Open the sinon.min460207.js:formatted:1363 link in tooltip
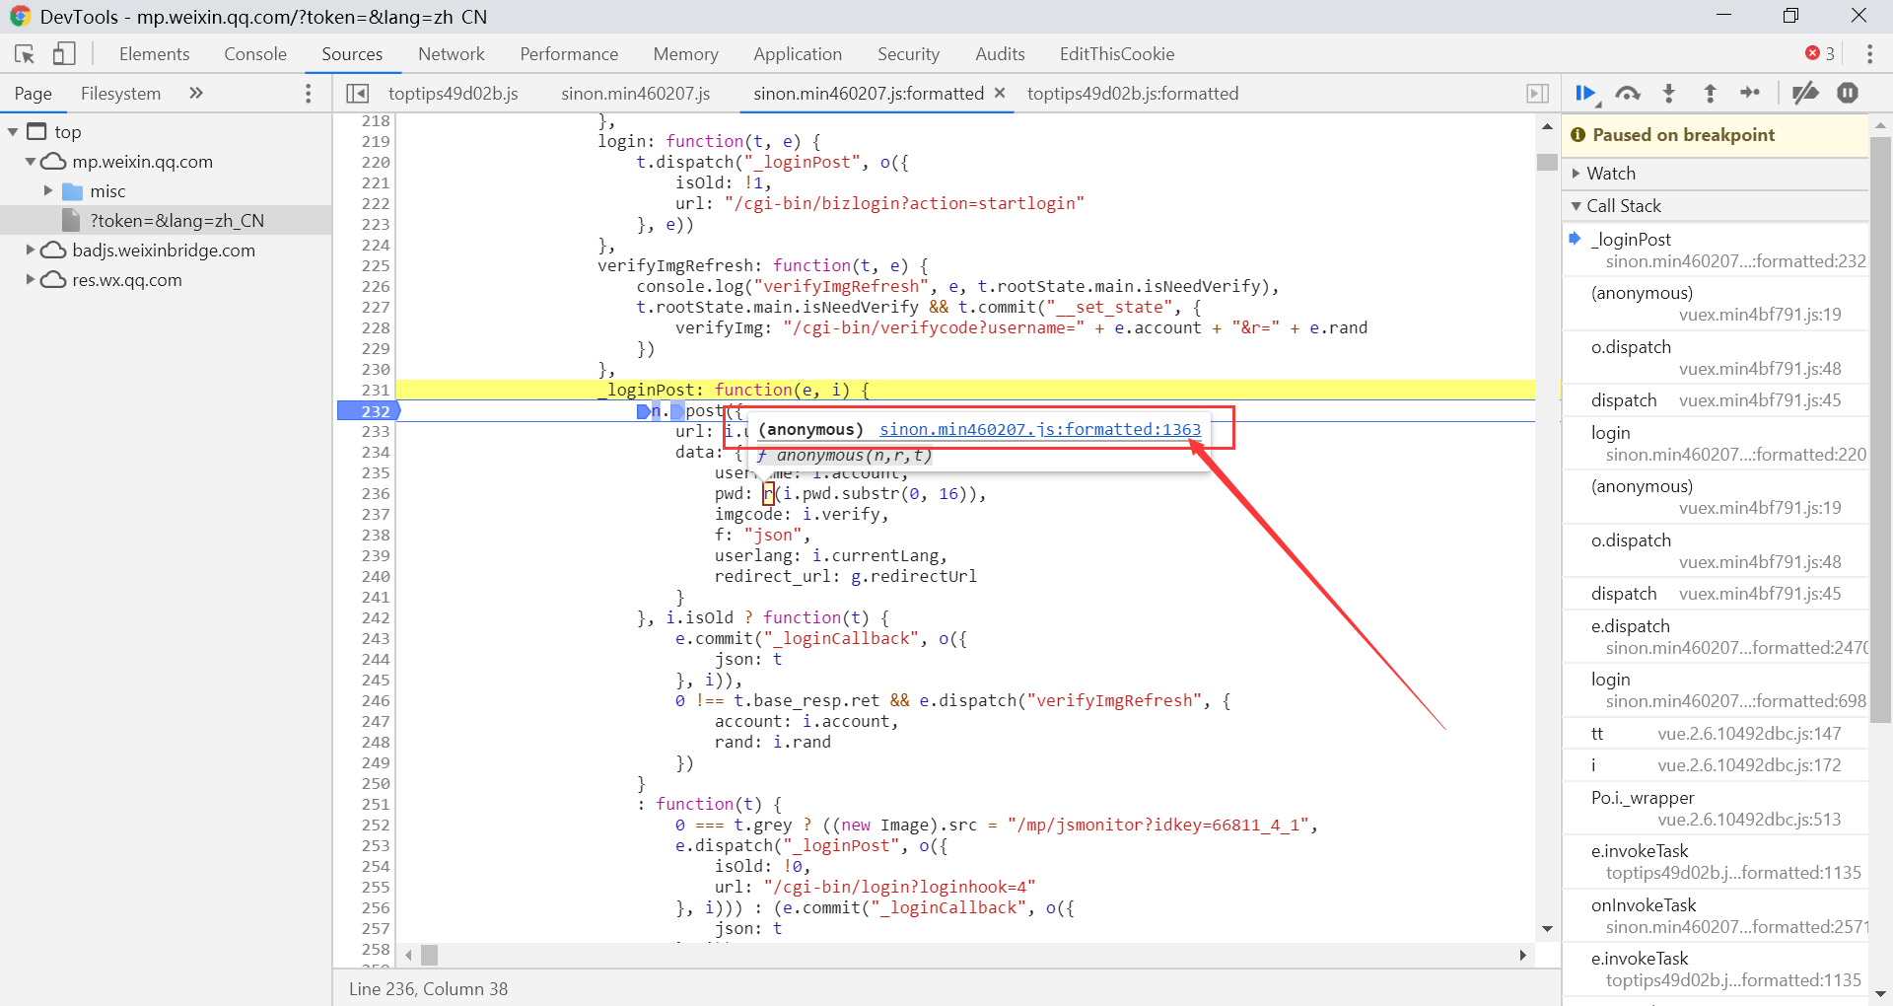 click(x=1040, y=429)
